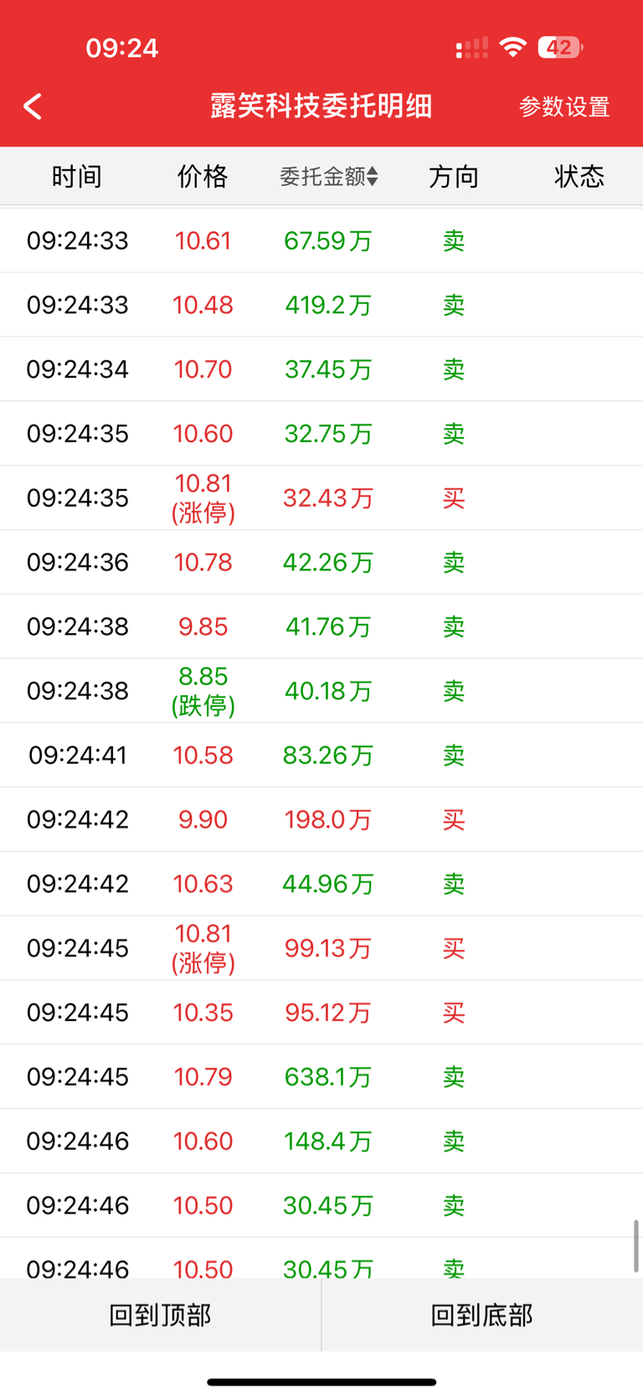
Task: Jump to top with 回到顶部
Action: click(x=160, y=1314)
